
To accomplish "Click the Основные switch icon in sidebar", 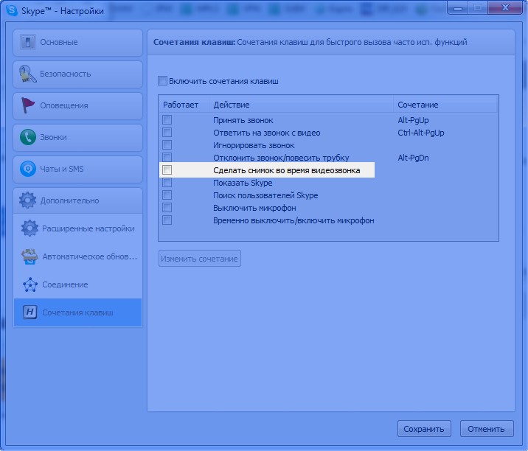I will tap(28, 42).
